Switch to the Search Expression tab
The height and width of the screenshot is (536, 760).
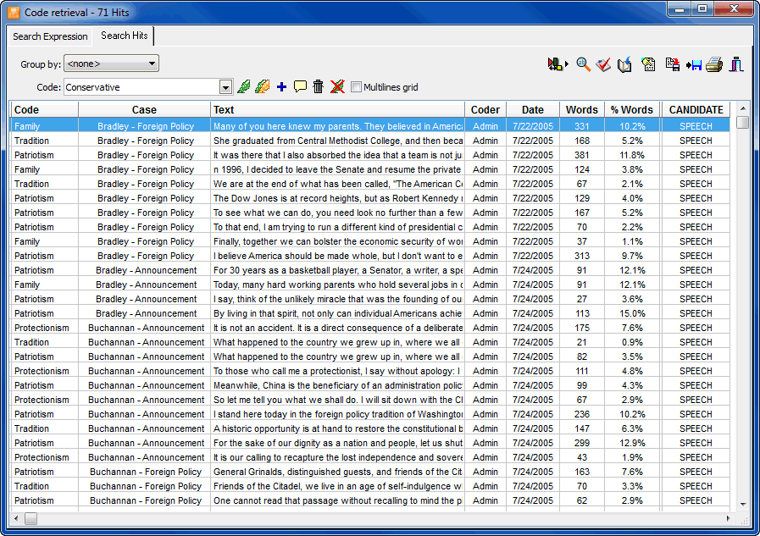50,36
